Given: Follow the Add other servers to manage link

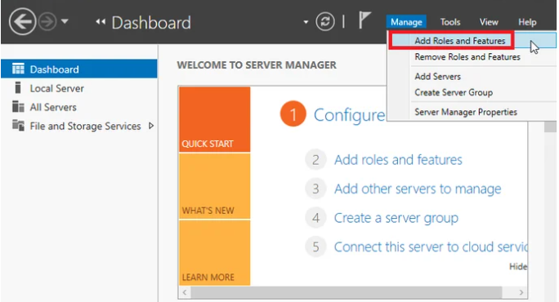Looking at the screenshot, I should 418,189.
